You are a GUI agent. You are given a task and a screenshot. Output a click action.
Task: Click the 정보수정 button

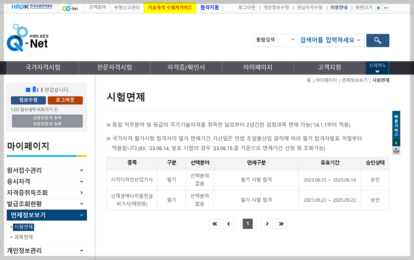[x=28, y=100]
